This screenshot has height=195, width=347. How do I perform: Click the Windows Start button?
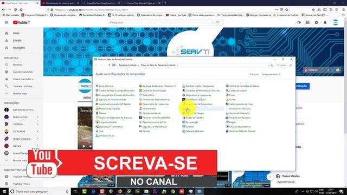click(4, 191)
